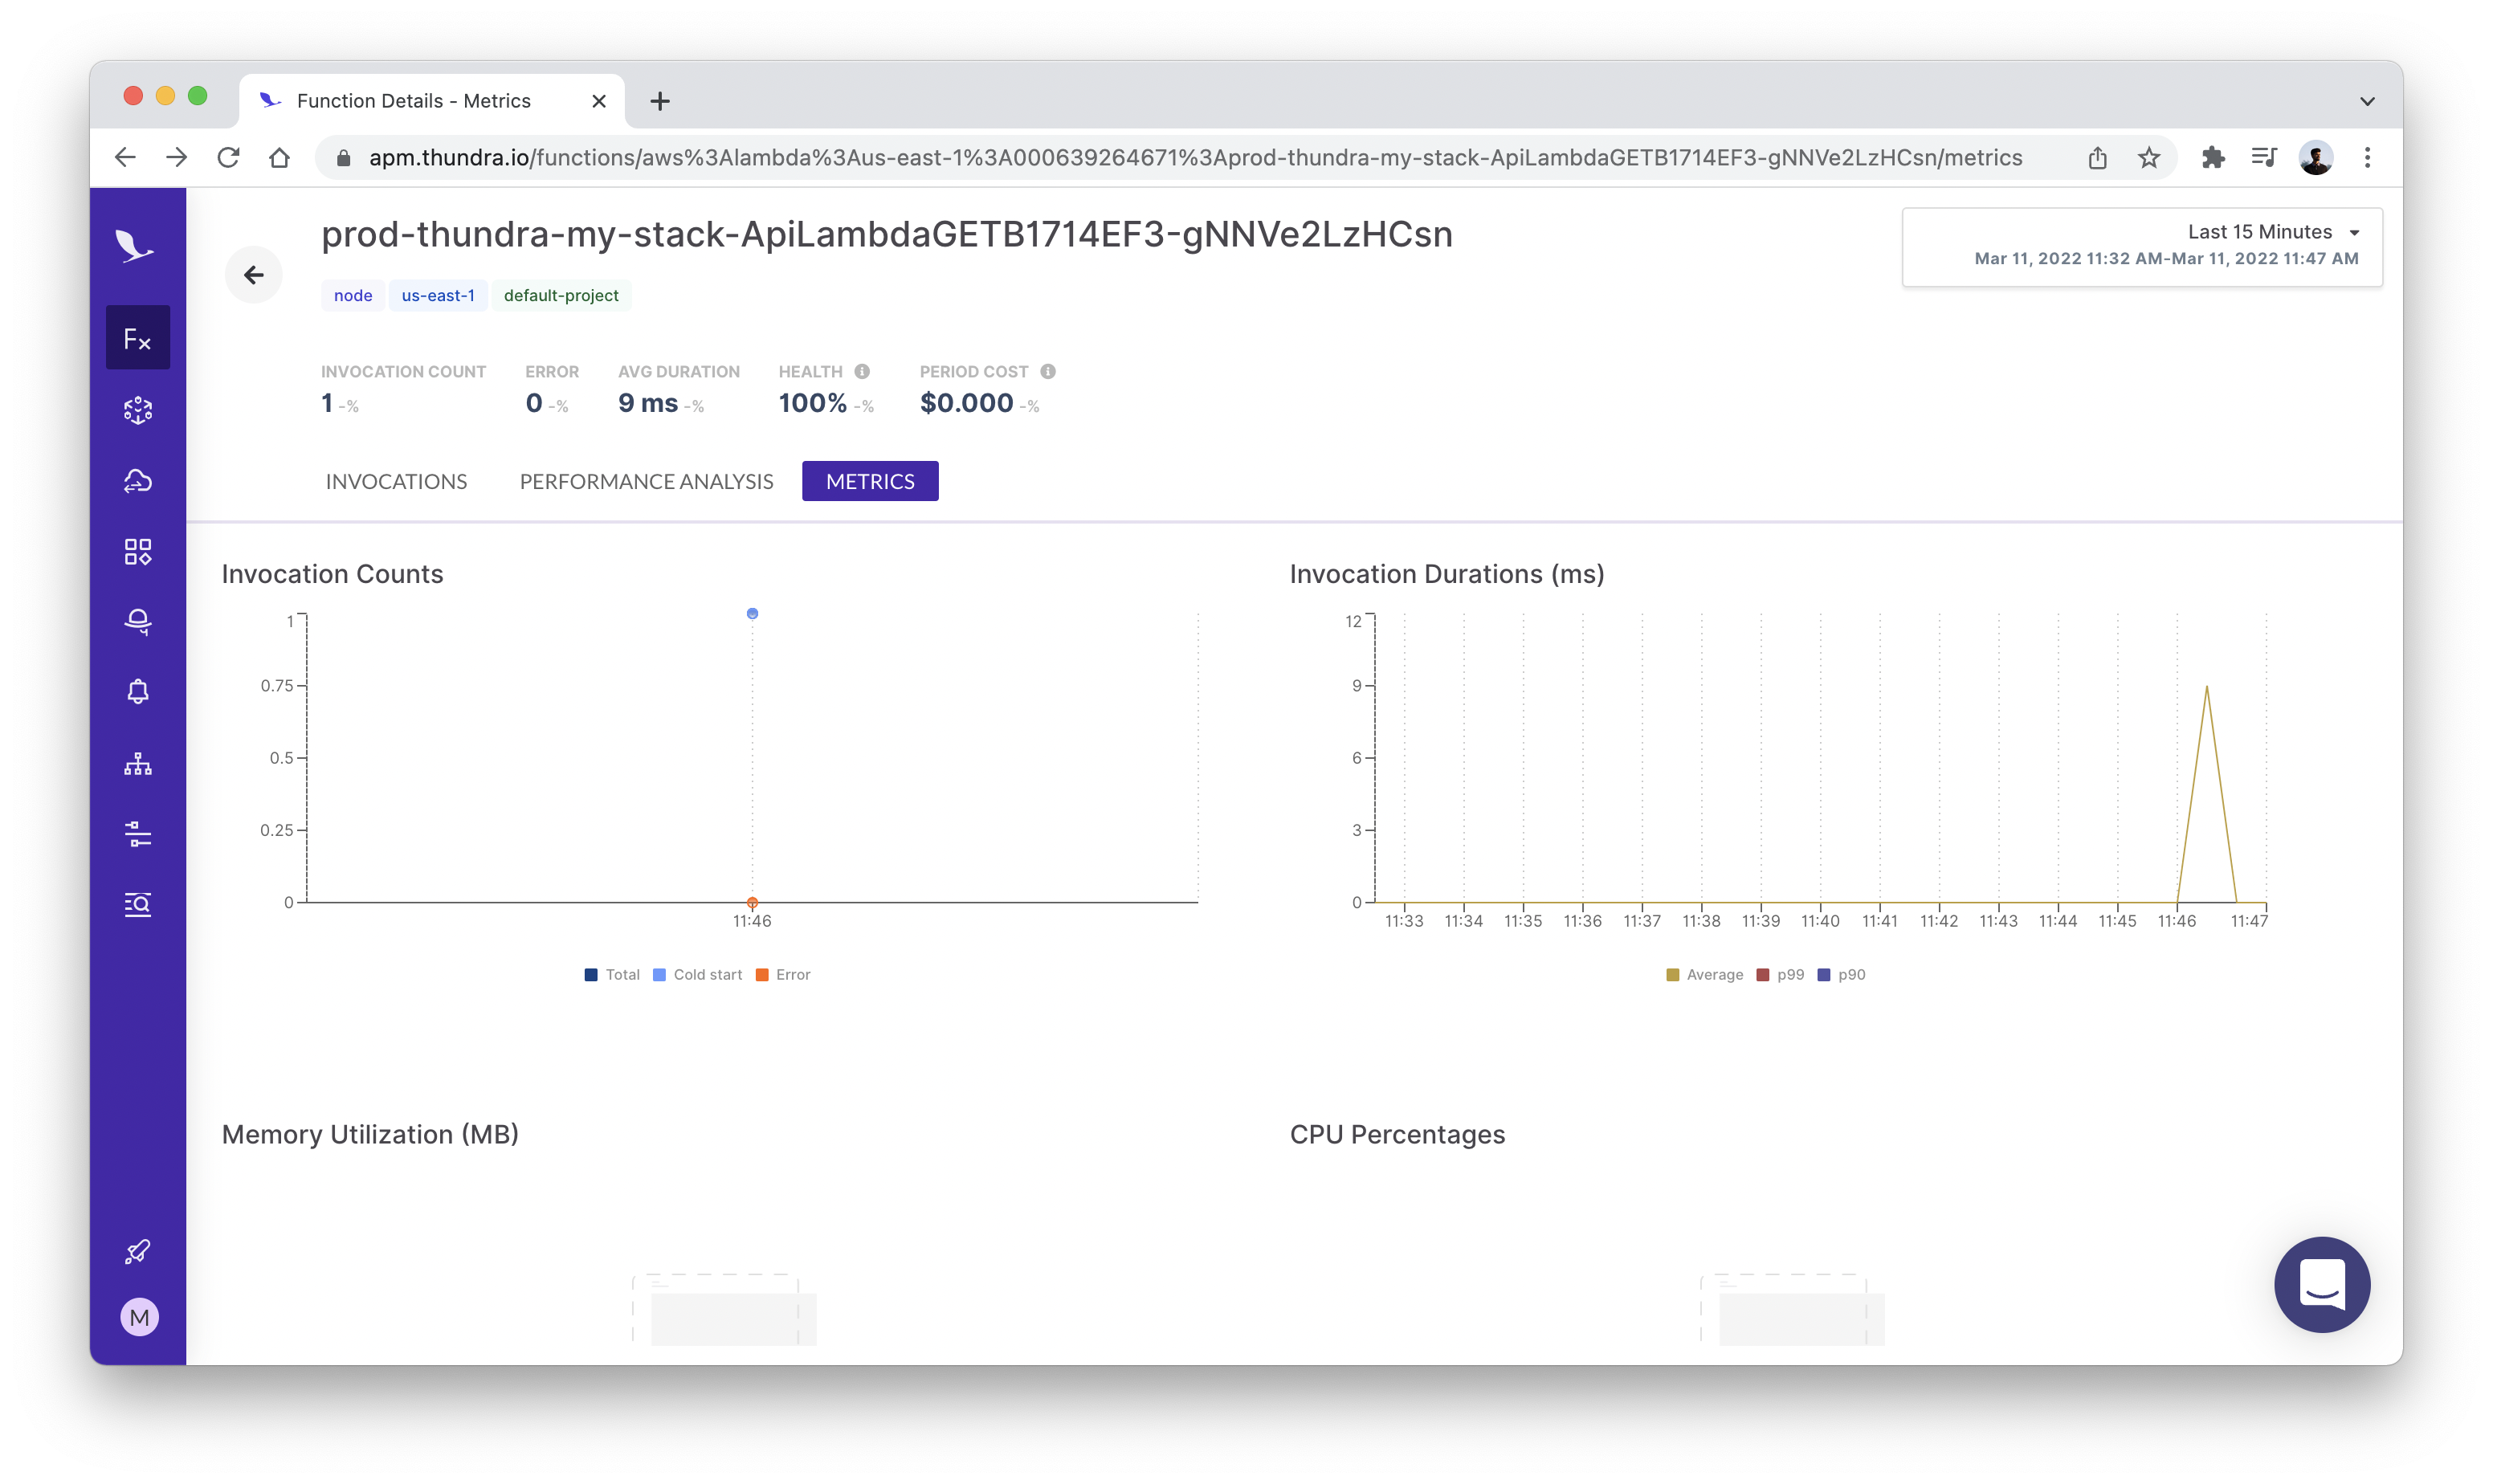Viewport: 2493px width, 1484px height.
Task: Close the Function Details browser tab
Action: point(599,101)
